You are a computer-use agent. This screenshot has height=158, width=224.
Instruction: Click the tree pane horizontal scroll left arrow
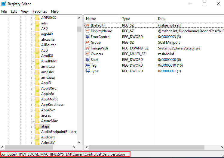pyautogui.click(x=2, y=147)
